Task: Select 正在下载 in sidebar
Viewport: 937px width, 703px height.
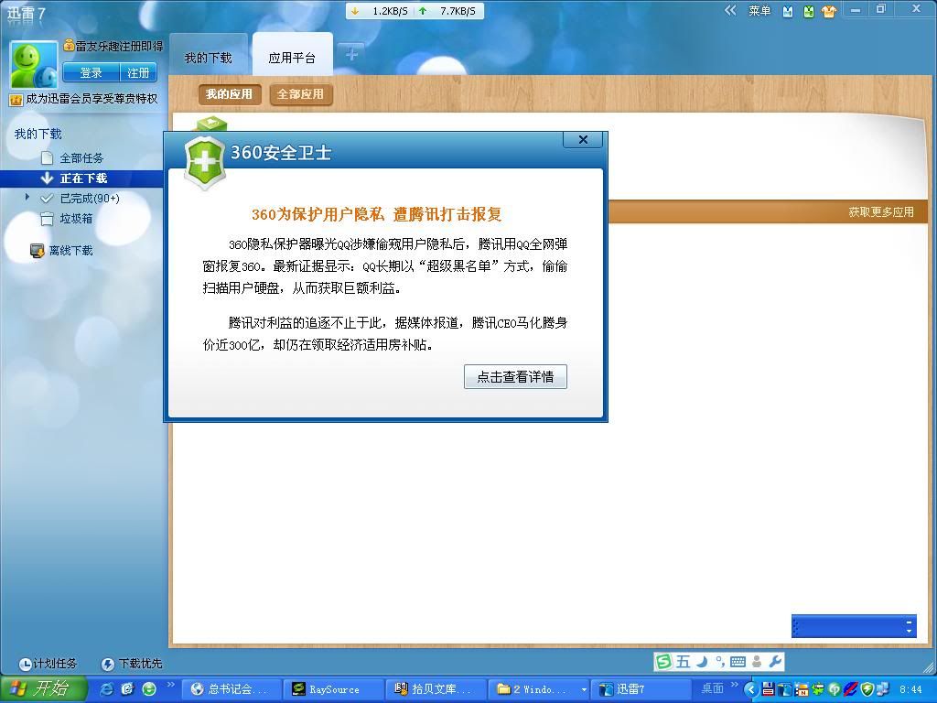Action: tap(83, 178)
